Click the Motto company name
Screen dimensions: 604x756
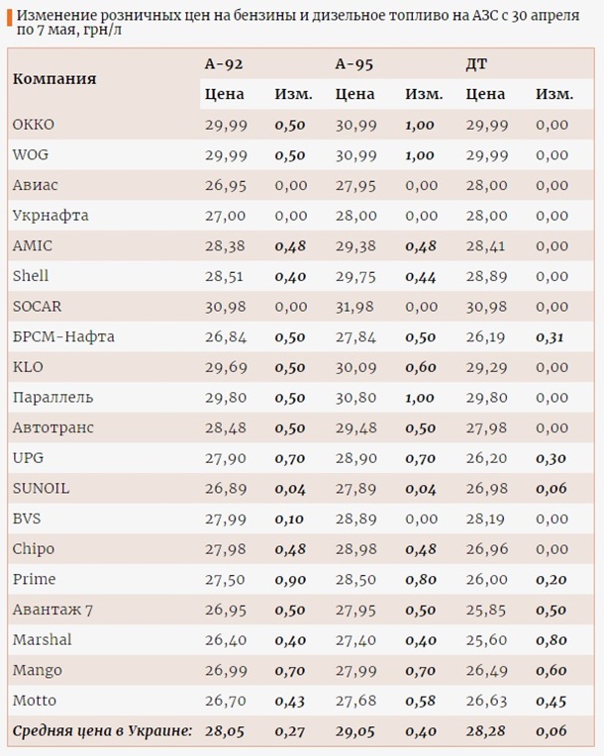coord(35,701)
